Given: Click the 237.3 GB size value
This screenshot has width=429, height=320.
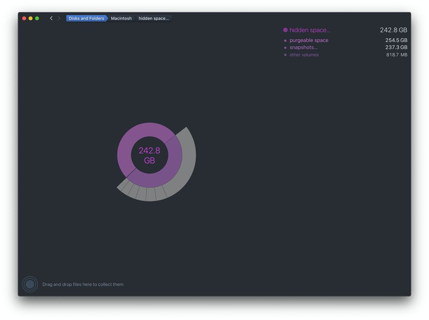Looking at the screenshot, I should point(396,47).
